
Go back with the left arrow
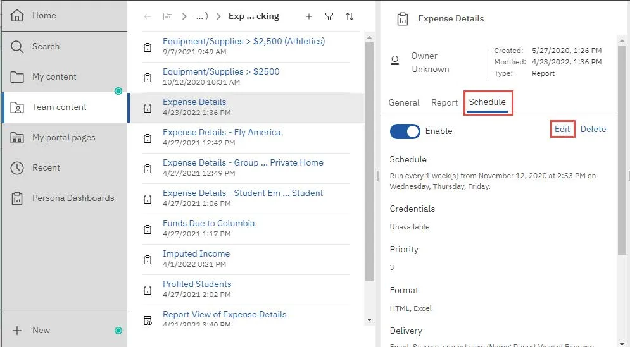click(x=148, y=16)
